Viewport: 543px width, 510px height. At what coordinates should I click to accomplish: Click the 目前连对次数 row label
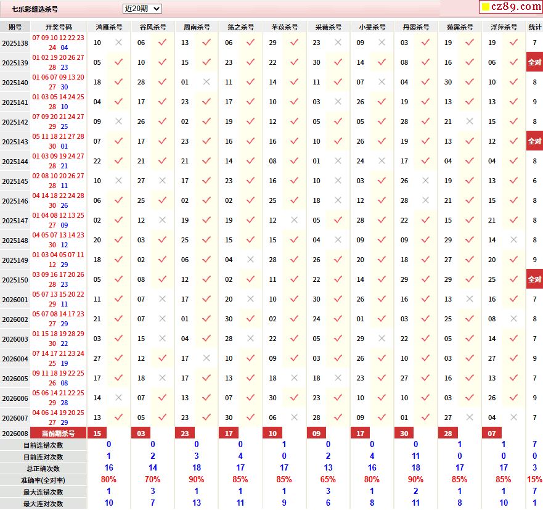[x=43, y=457]
